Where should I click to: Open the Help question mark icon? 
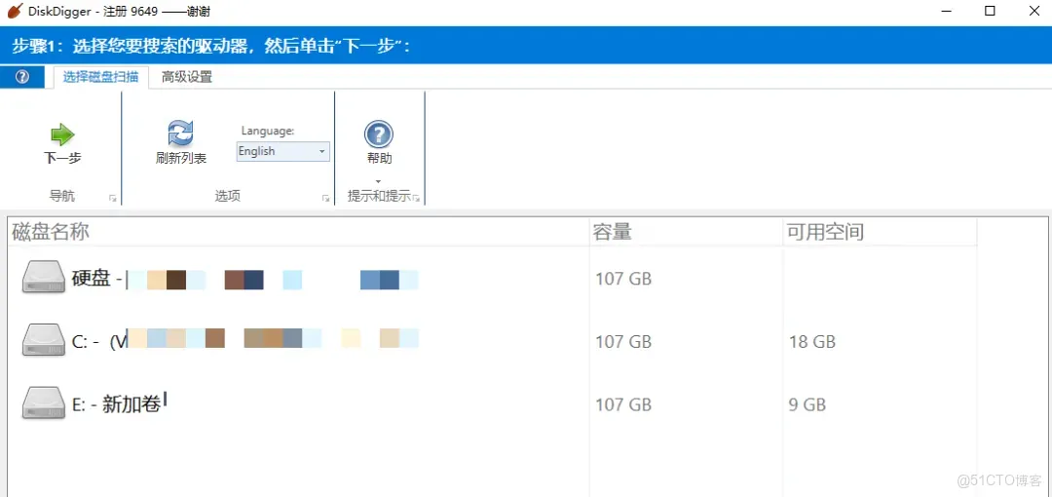pyautogui.click(x=378, y=134)
